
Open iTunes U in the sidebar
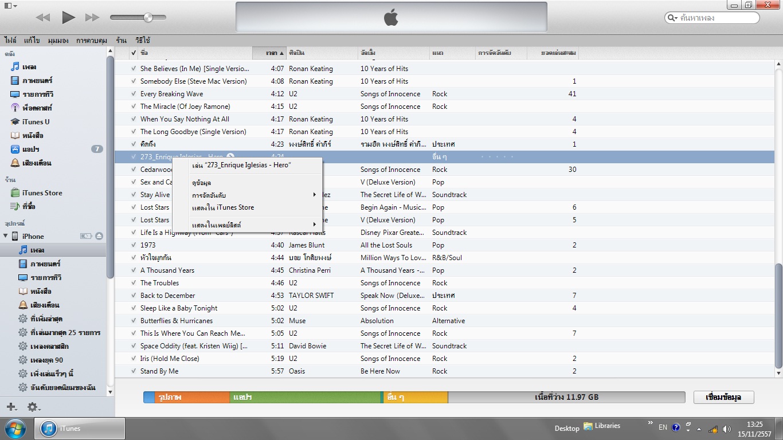[36, 121]
